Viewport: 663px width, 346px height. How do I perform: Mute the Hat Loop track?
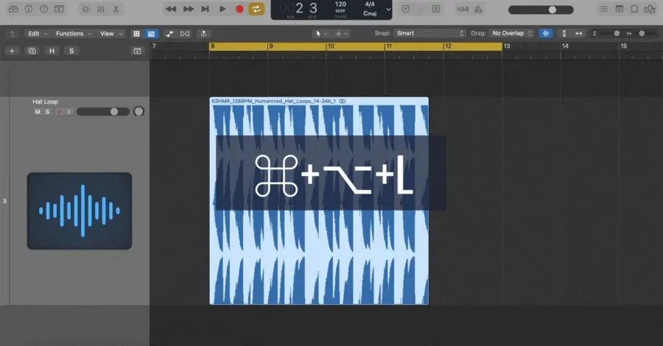click(x=38, y=112)
